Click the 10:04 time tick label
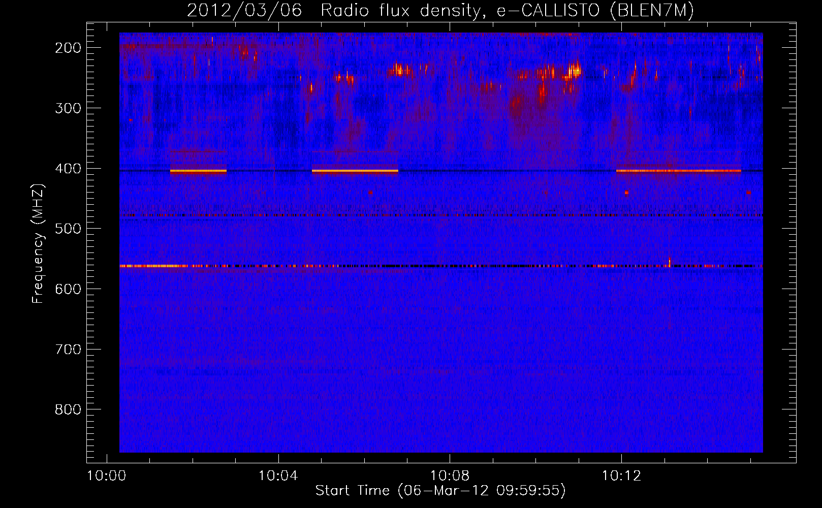The image size is (822, 508). (278, 476)
